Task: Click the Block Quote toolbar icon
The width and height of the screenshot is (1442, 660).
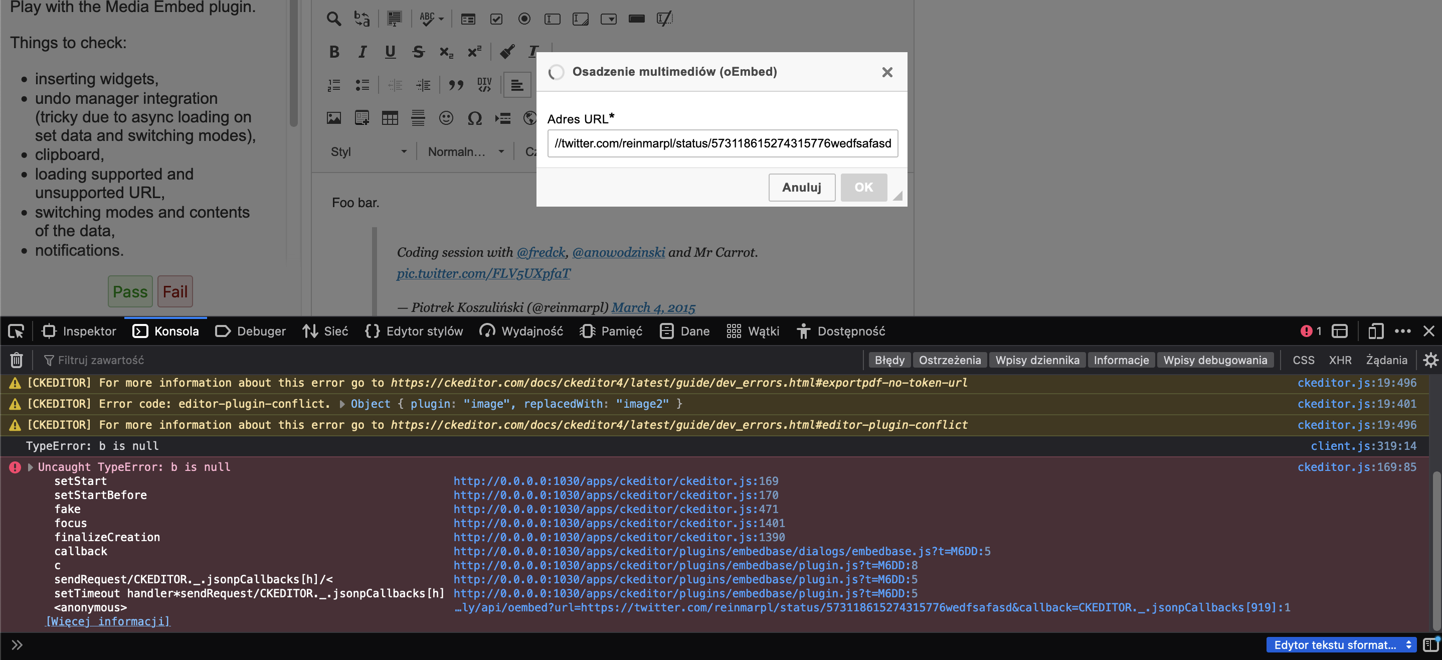Action: coord(456,85)
